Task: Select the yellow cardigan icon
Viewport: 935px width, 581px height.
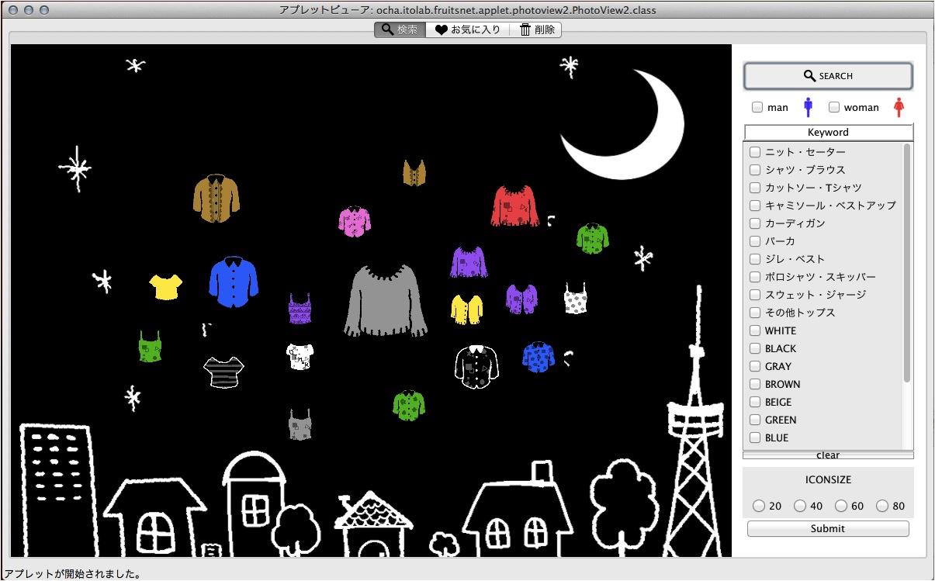Action: [467, 309]
